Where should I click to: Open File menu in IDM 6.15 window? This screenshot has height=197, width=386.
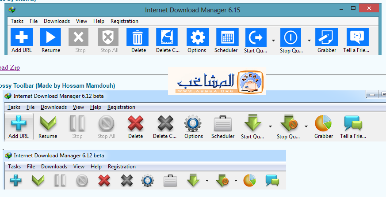click(34, 21)
